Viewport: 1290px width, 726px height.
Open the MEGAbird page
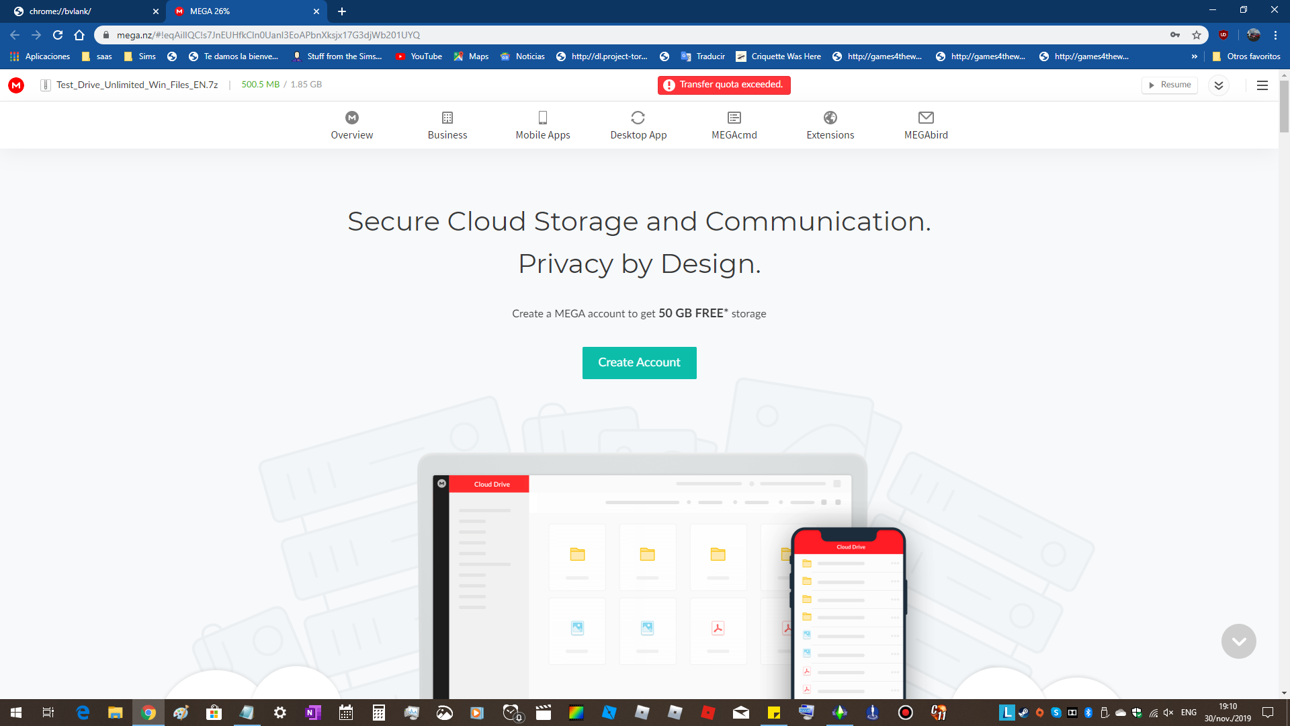pyautogui.click(x=926, y=125)
